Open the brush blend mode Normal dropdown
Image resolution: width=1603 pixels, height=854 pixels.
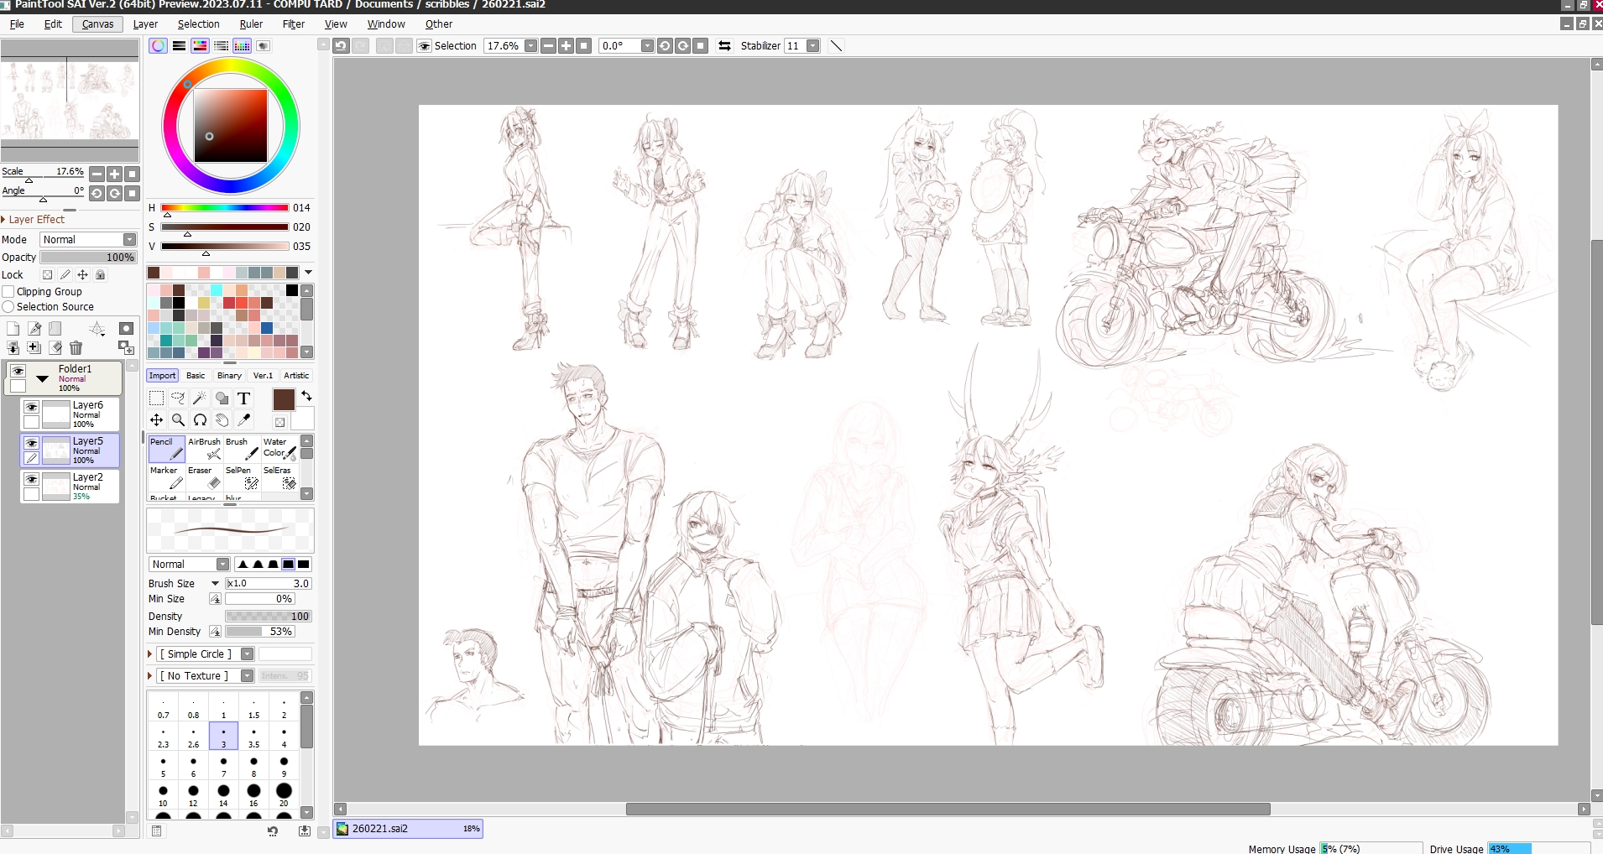[x=189, y=565]
